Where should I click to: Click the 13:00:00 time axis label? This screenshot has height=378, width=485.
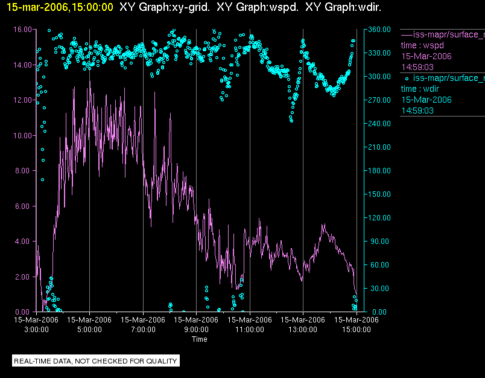pos(303,330)
